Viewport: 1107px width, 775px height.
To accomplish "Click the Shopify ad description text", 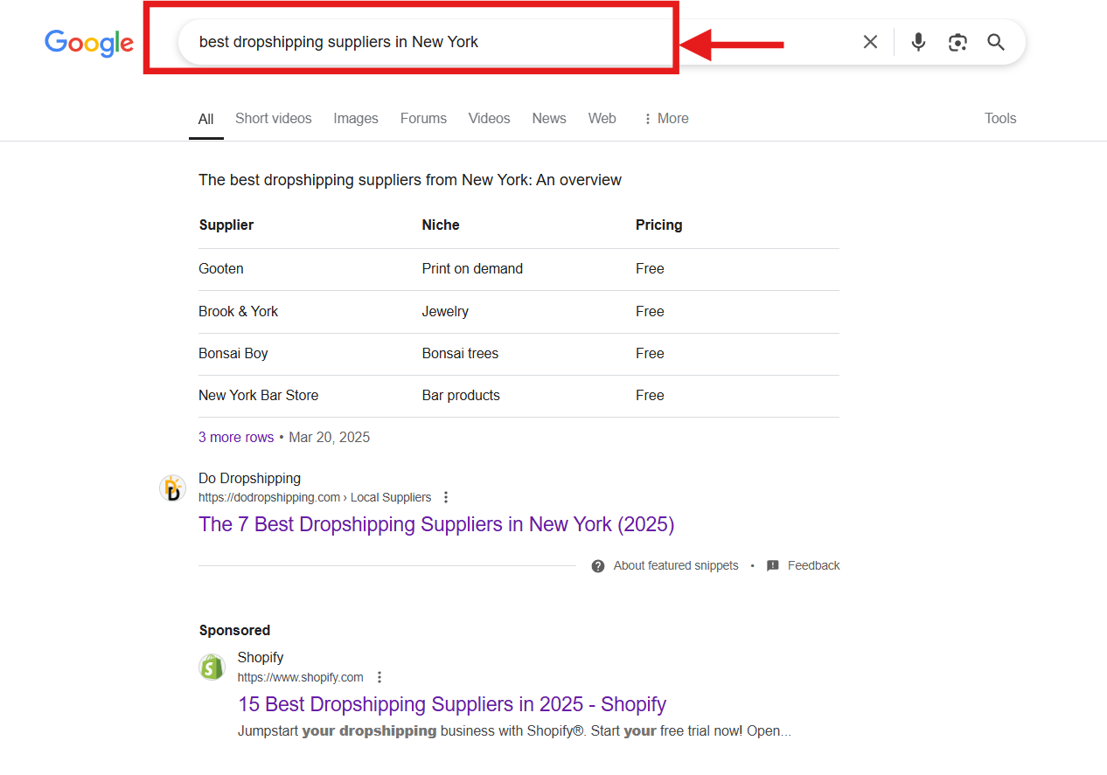I will point(514,730).
